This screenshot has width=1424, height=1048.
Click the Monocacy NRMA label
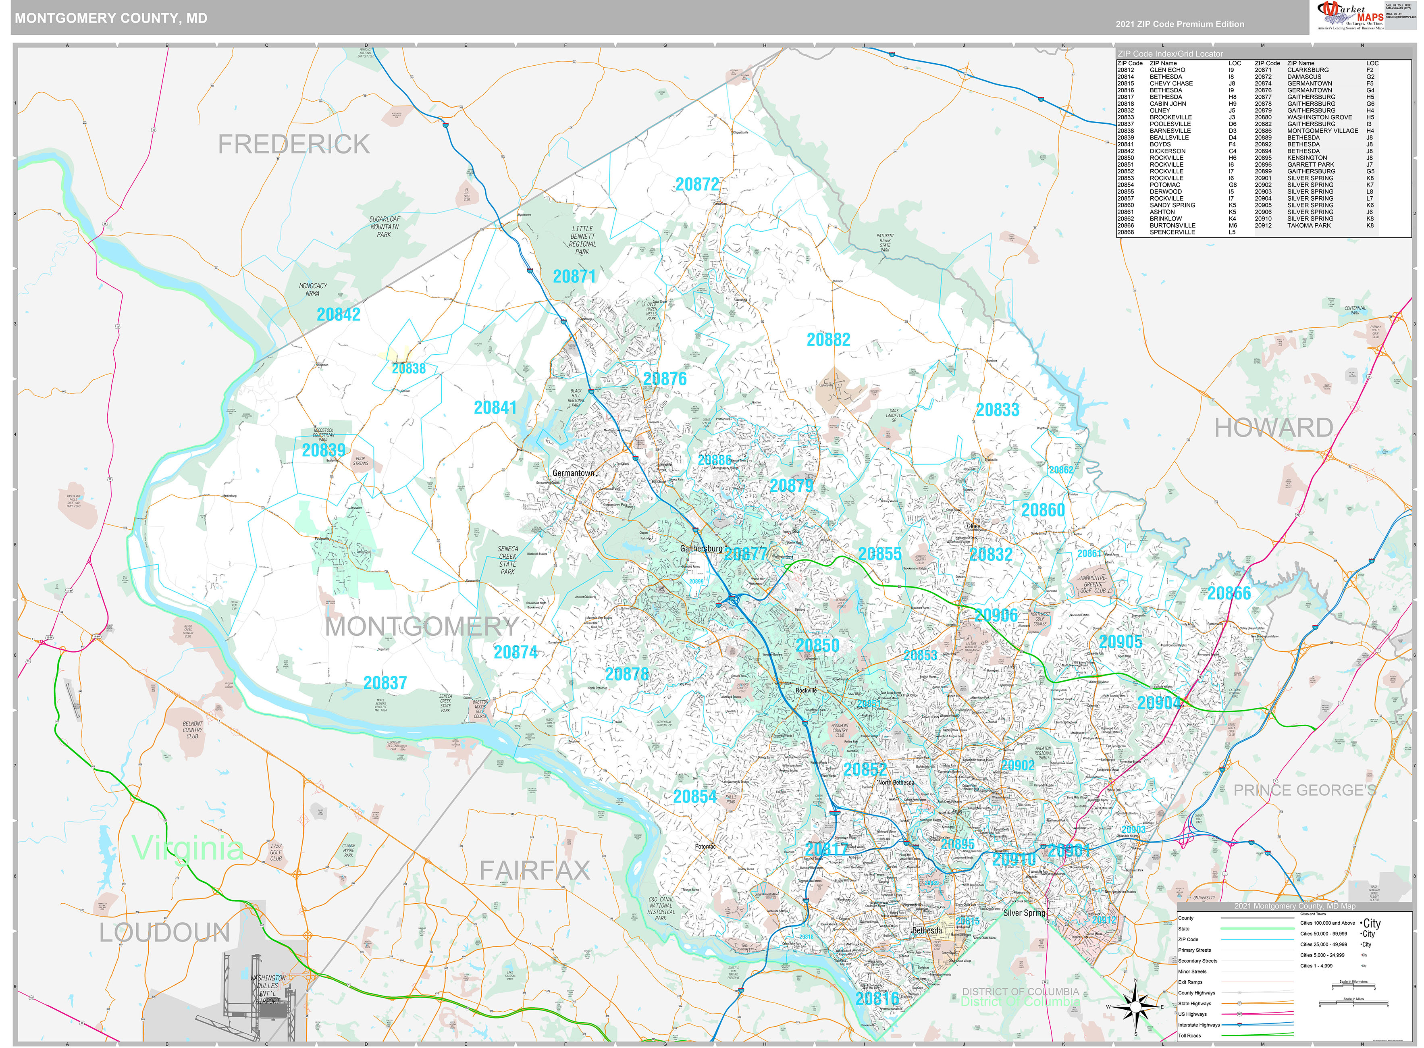point(313,290)
